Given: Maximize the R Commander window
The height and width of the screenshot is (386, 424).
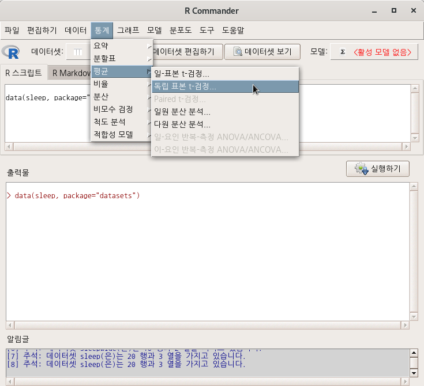Looking at the screenshot, I should pos(394,10).
